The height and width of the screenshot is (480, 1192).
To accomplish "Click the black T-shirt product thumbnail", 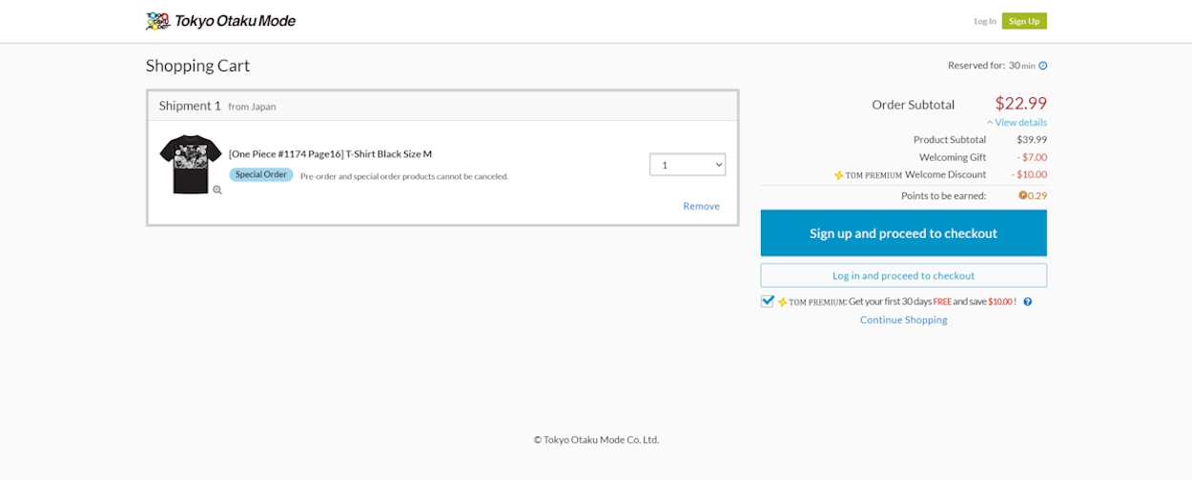I will click(x=190, y=164).
